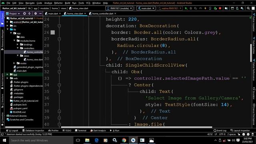The height and width of the screenshot is (144, 256).
Task: Open the Navigate menu
Action: click(x=30, y=3)
